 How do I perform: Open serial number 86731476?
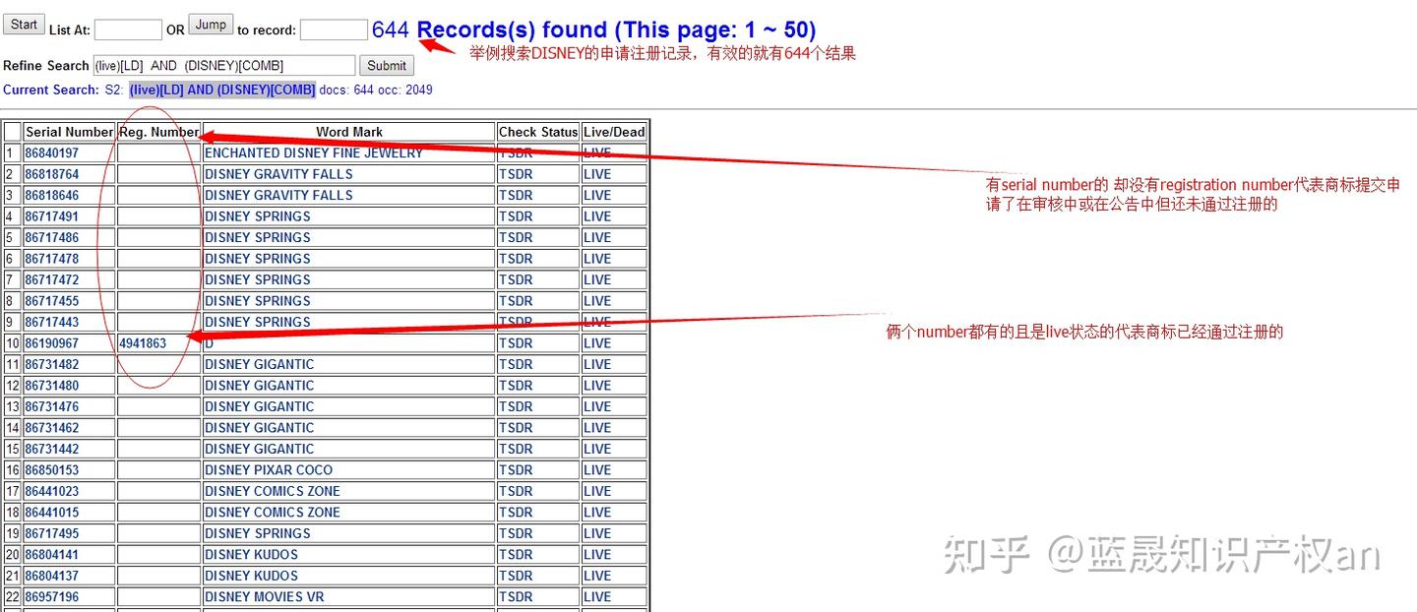point(52,406)
